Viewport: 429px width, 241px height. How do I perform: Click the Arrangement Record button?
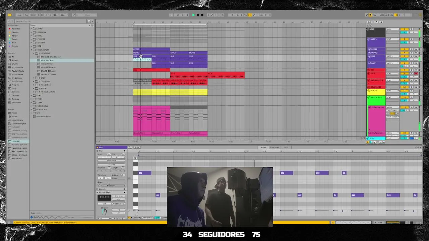pos(202,15)
